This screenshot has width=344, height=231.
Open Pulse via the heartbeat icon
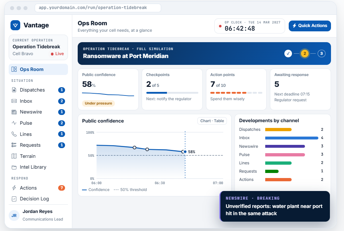pyautogui.click(x=14, y=123)
